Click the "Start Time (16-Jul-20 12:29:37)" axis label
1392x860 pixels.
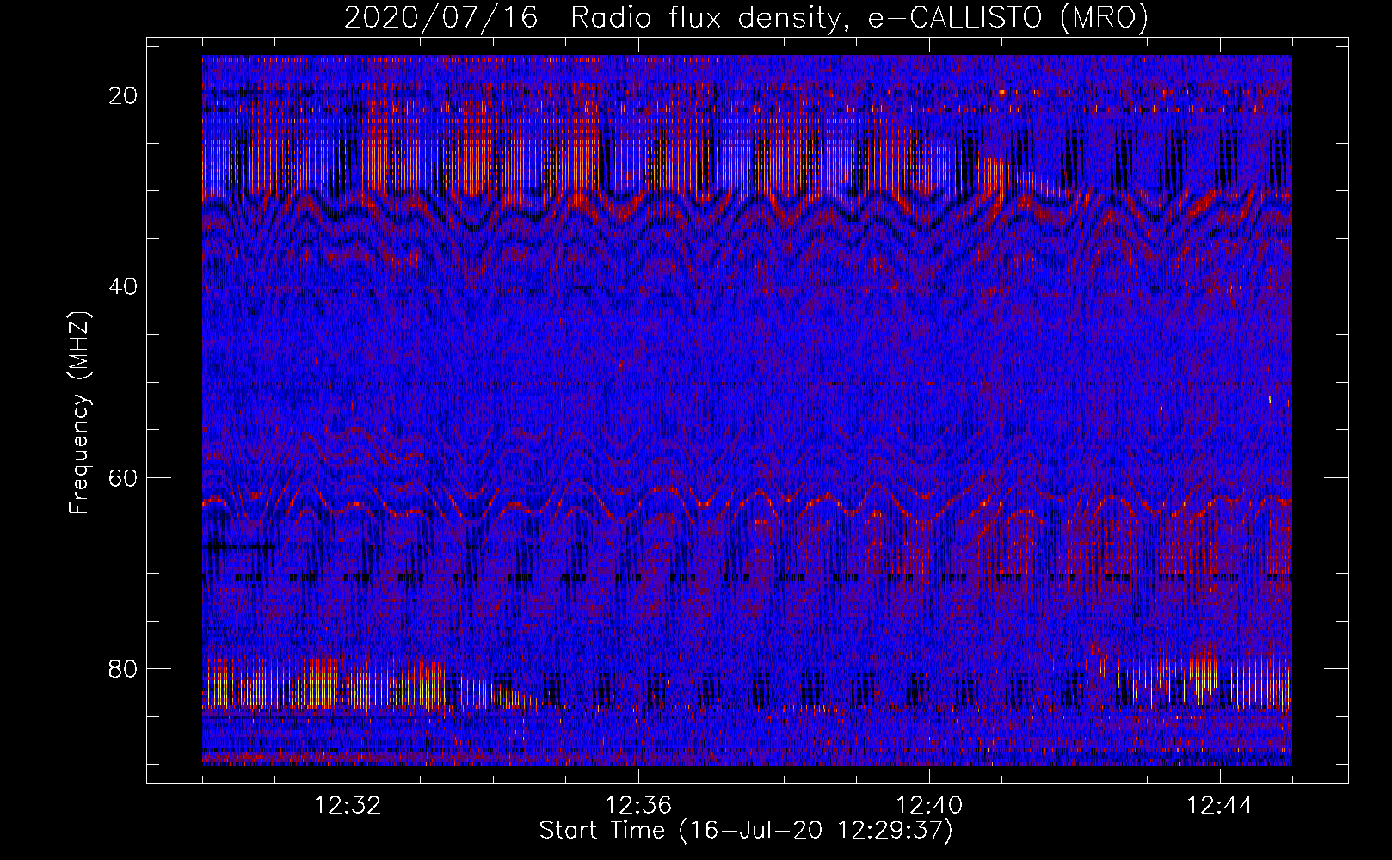click(x=746, y=831)
